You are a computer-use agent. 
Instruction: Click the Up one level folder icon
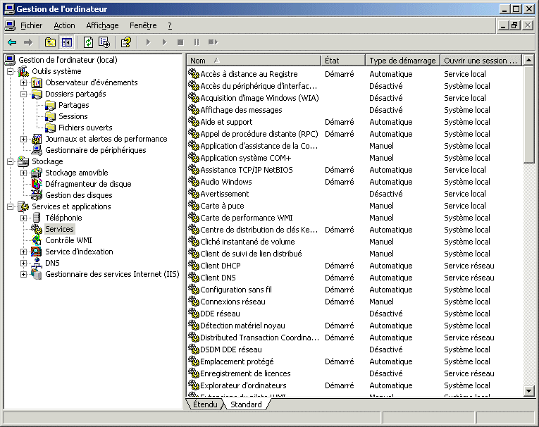pos(50,42)
